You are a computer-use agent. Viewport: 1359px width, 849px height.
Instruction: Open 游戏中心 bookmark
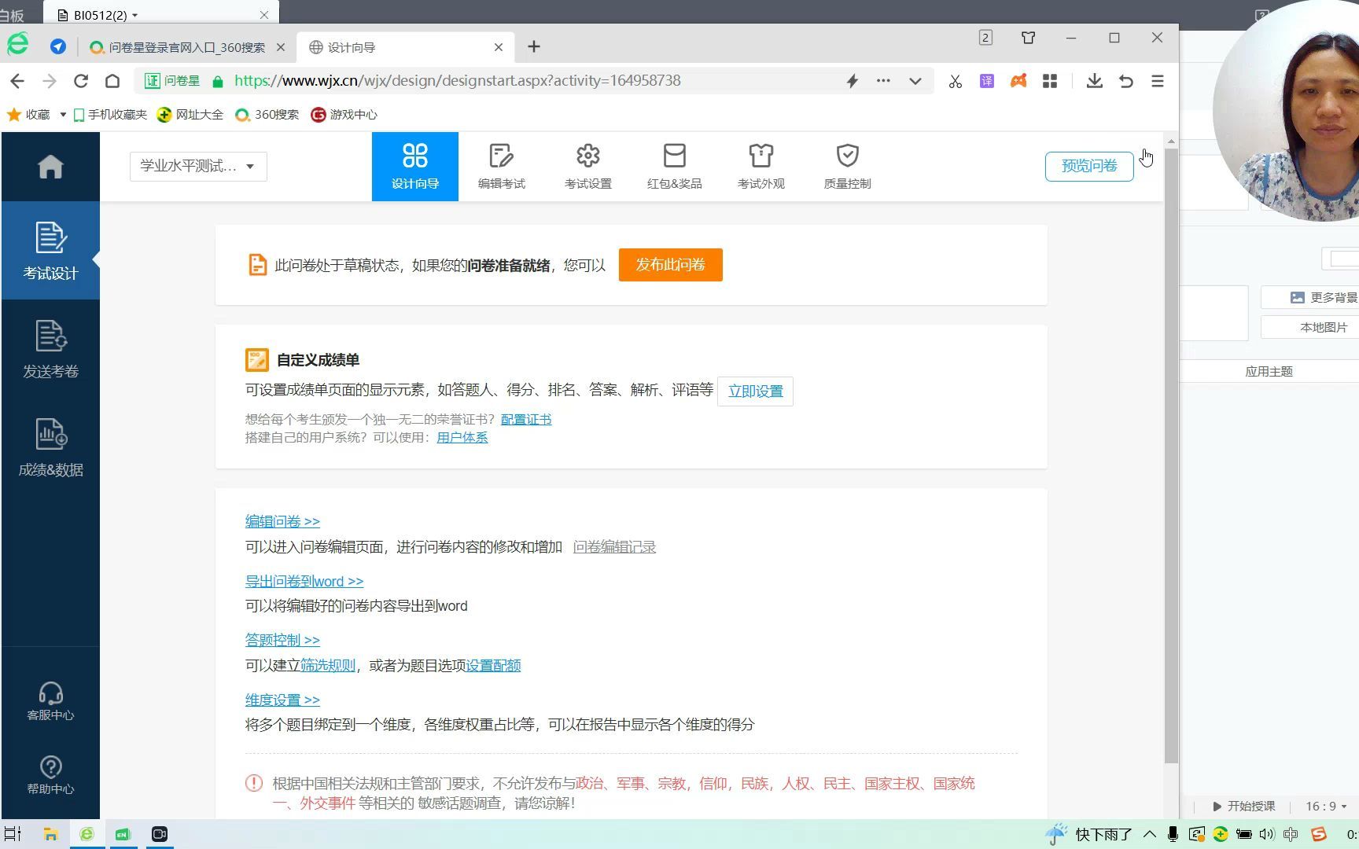click(x=344, y=115)
